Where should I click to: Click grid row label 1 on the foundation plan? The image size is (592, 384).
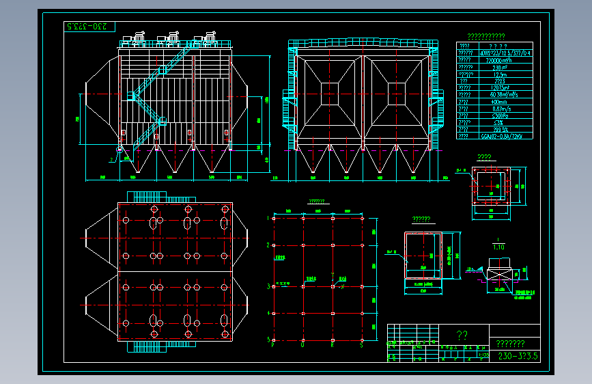268,218
